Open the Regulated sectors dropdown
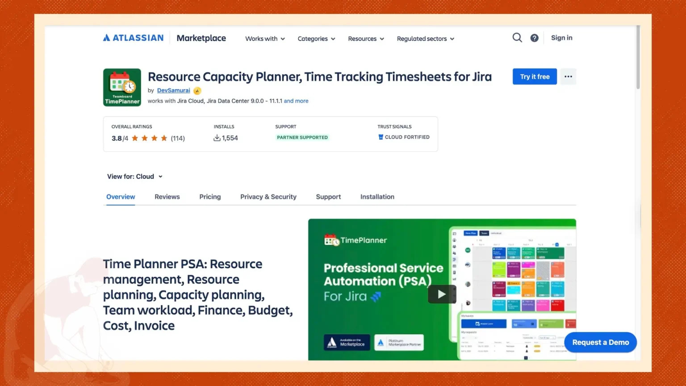This screenshot has width=686, height=386. click(x=426, y=39)
